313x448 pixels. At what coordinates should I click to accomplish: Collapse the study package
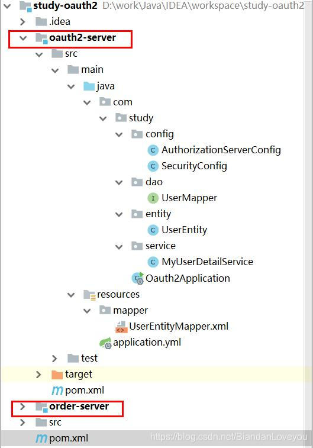pos(103,118)
